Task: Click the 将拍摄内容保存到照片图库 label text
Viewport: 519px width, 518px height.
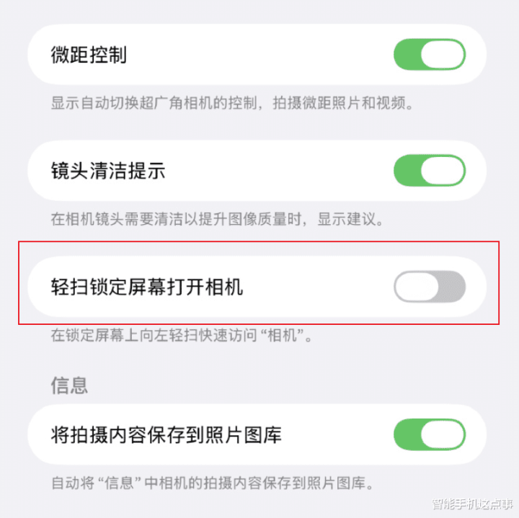Action: coord(167,434)
